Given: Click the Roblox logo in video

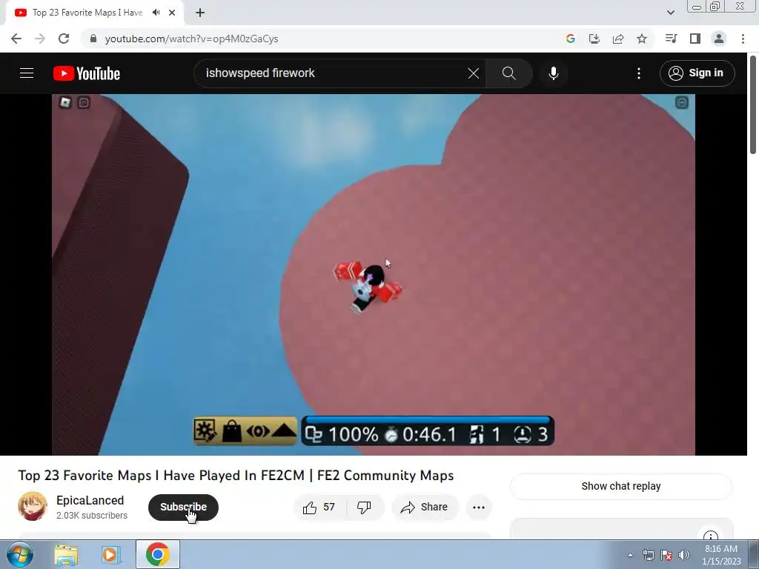Looking at the screenshot, I should pos(65,102).
